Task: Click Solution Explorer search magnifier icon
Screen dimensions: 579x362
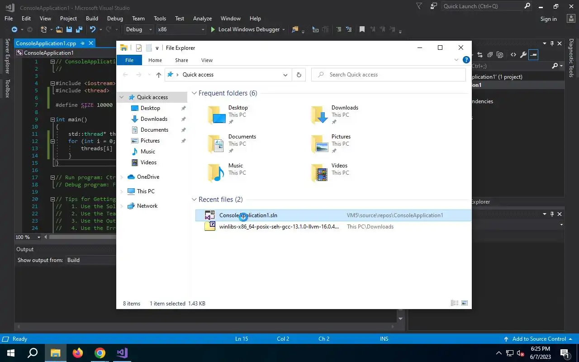Action: click(555, 66)
